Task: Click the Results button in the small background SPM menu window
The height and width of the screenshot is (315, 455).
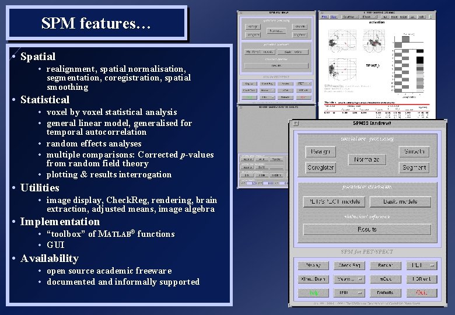Action: [x=276, y=66]
